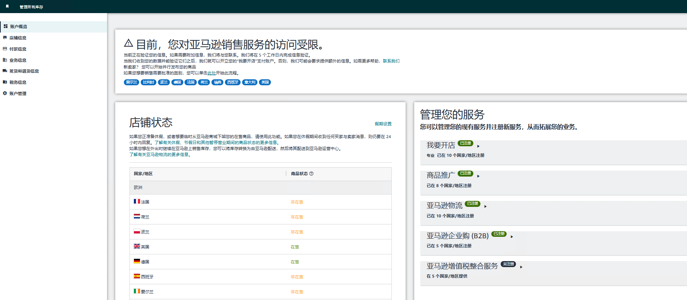The height and width of the screenshot is (300, 687).
Task: Click 非在售 status in 波兰 row
Action: click(297, 232)
